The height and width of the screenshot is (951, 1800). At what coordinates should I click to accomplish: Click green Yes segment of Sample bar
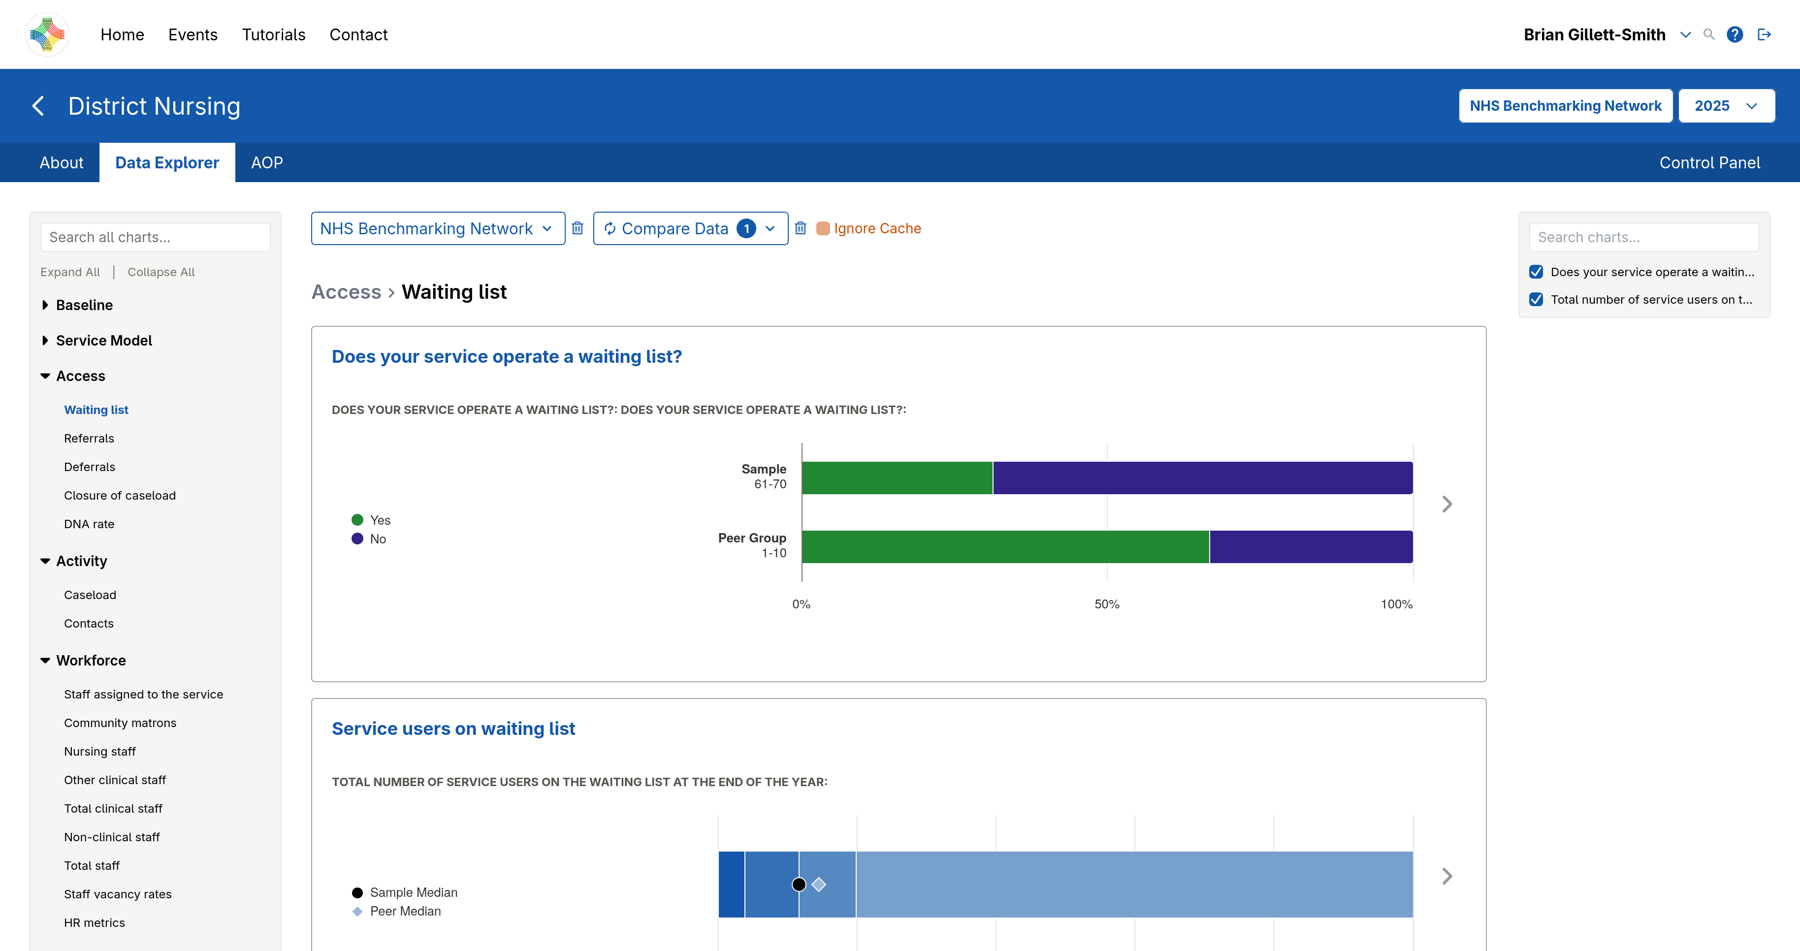tap(897, 478)
